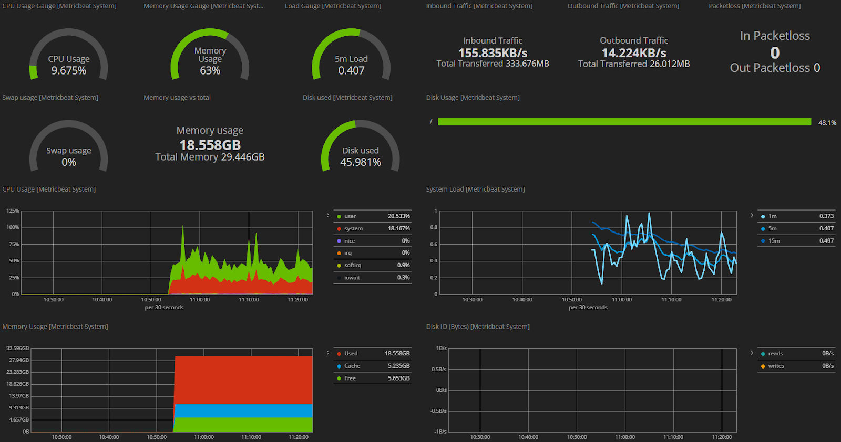Click Total Transferred 333.676MB text

[x=493, y=64]
